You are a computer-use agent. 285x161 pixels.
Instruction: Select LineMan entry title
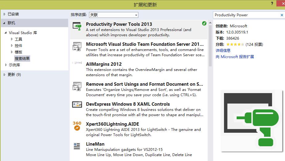tap(95, 144)
